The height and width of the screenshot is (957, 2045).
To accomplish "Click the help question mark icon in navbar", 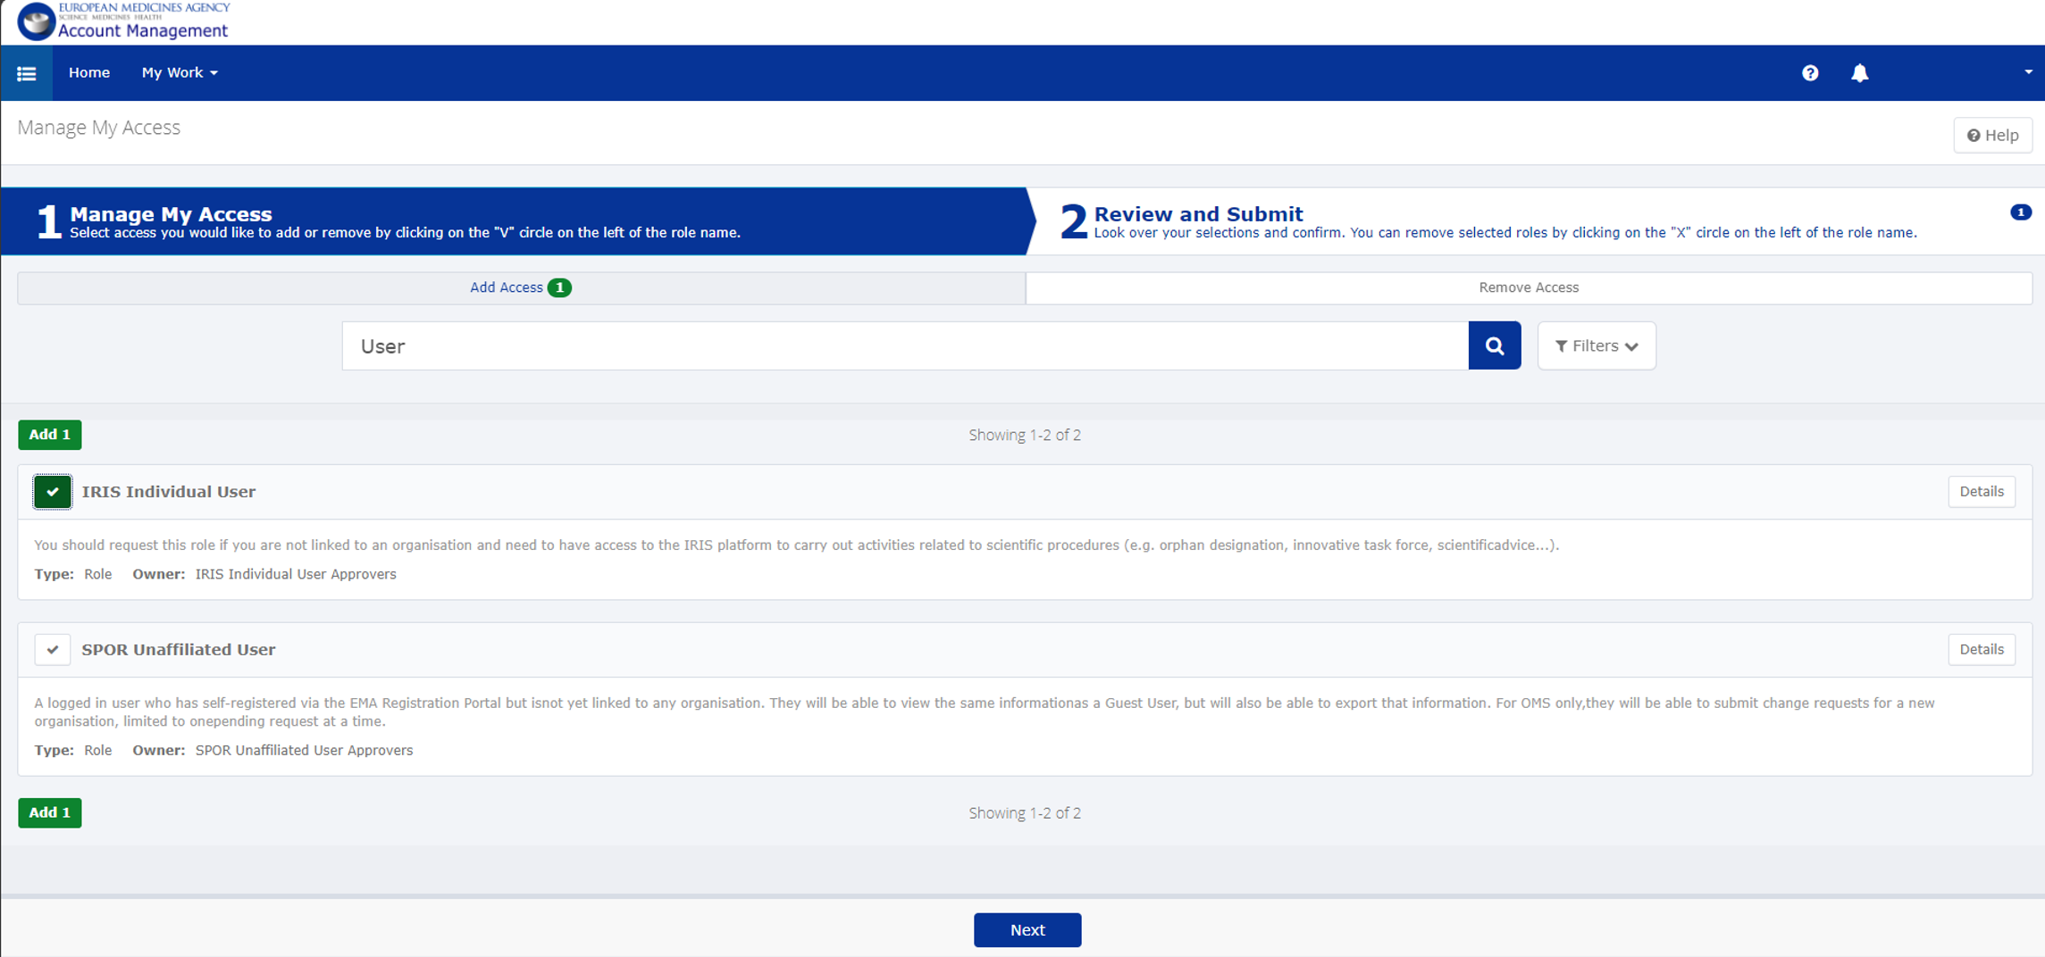I will pos(1809,73).
